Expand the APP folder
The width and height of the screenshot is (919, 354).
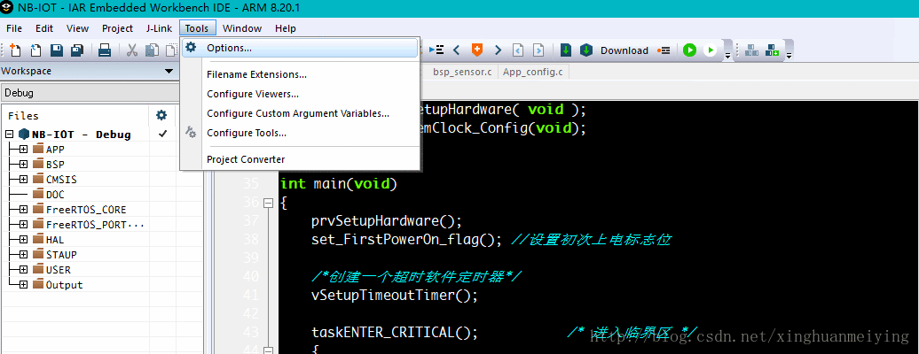coord(23,150)
